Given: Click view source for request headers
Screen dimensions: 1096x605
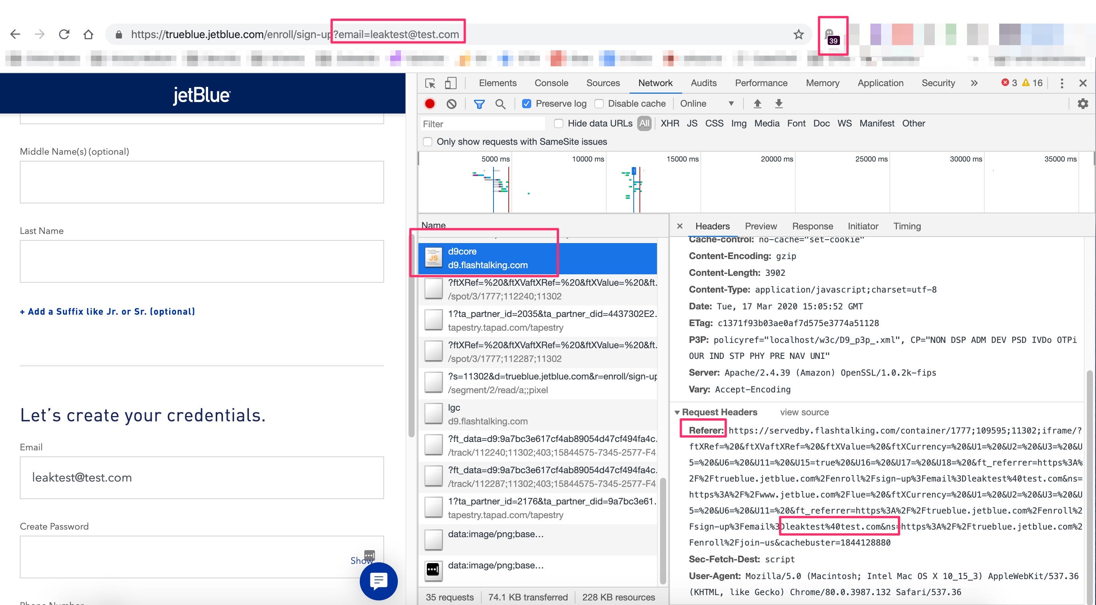Looking at the screenshot, I should tap(804, 412).
